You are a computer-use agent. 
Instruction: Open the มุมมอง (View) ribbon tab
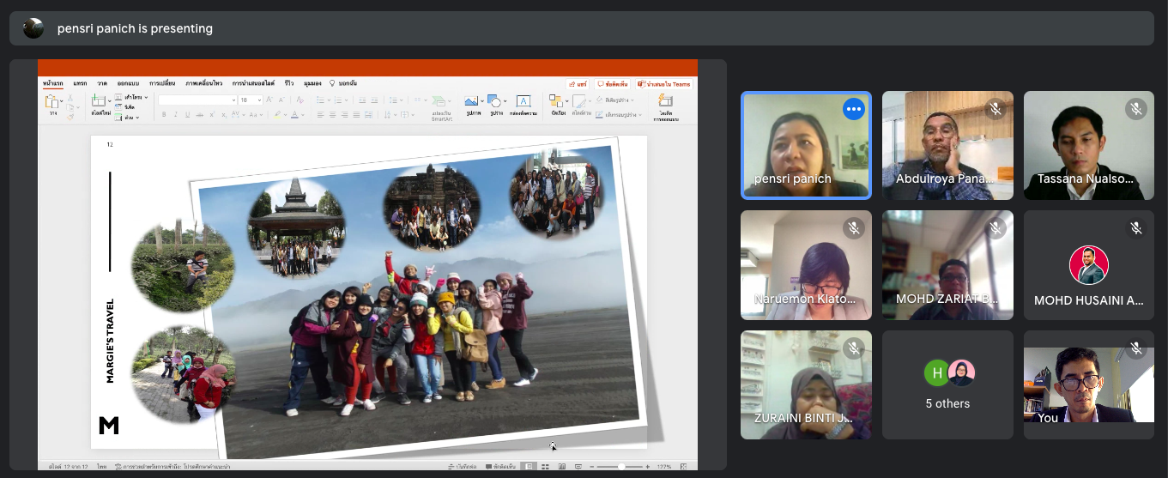(311, 83)
